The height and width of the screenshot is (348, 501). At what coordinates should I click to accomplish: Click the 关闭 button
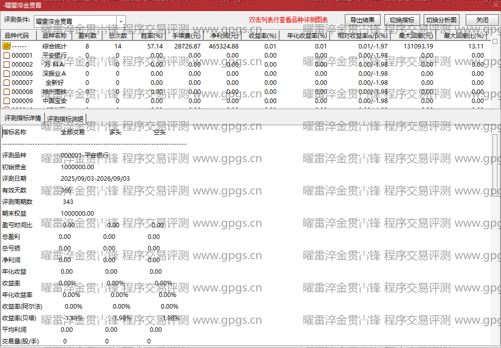pyautogui.click(x=482, y=20)
